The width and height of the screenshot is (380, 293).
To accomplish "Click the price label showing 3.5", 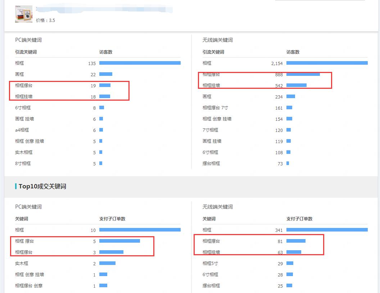I will (x=46, y=20).
